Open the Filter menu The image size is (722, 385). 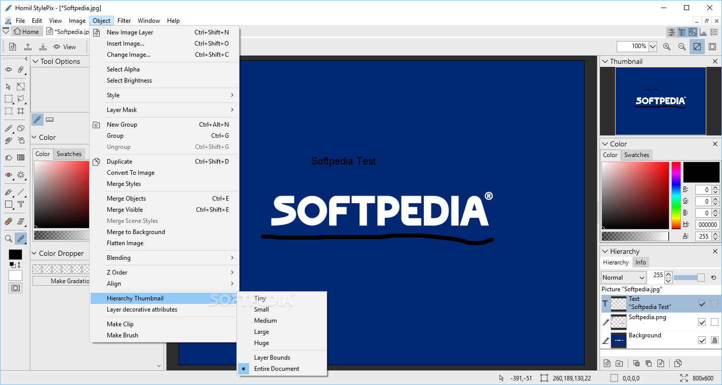click(124, 21)
